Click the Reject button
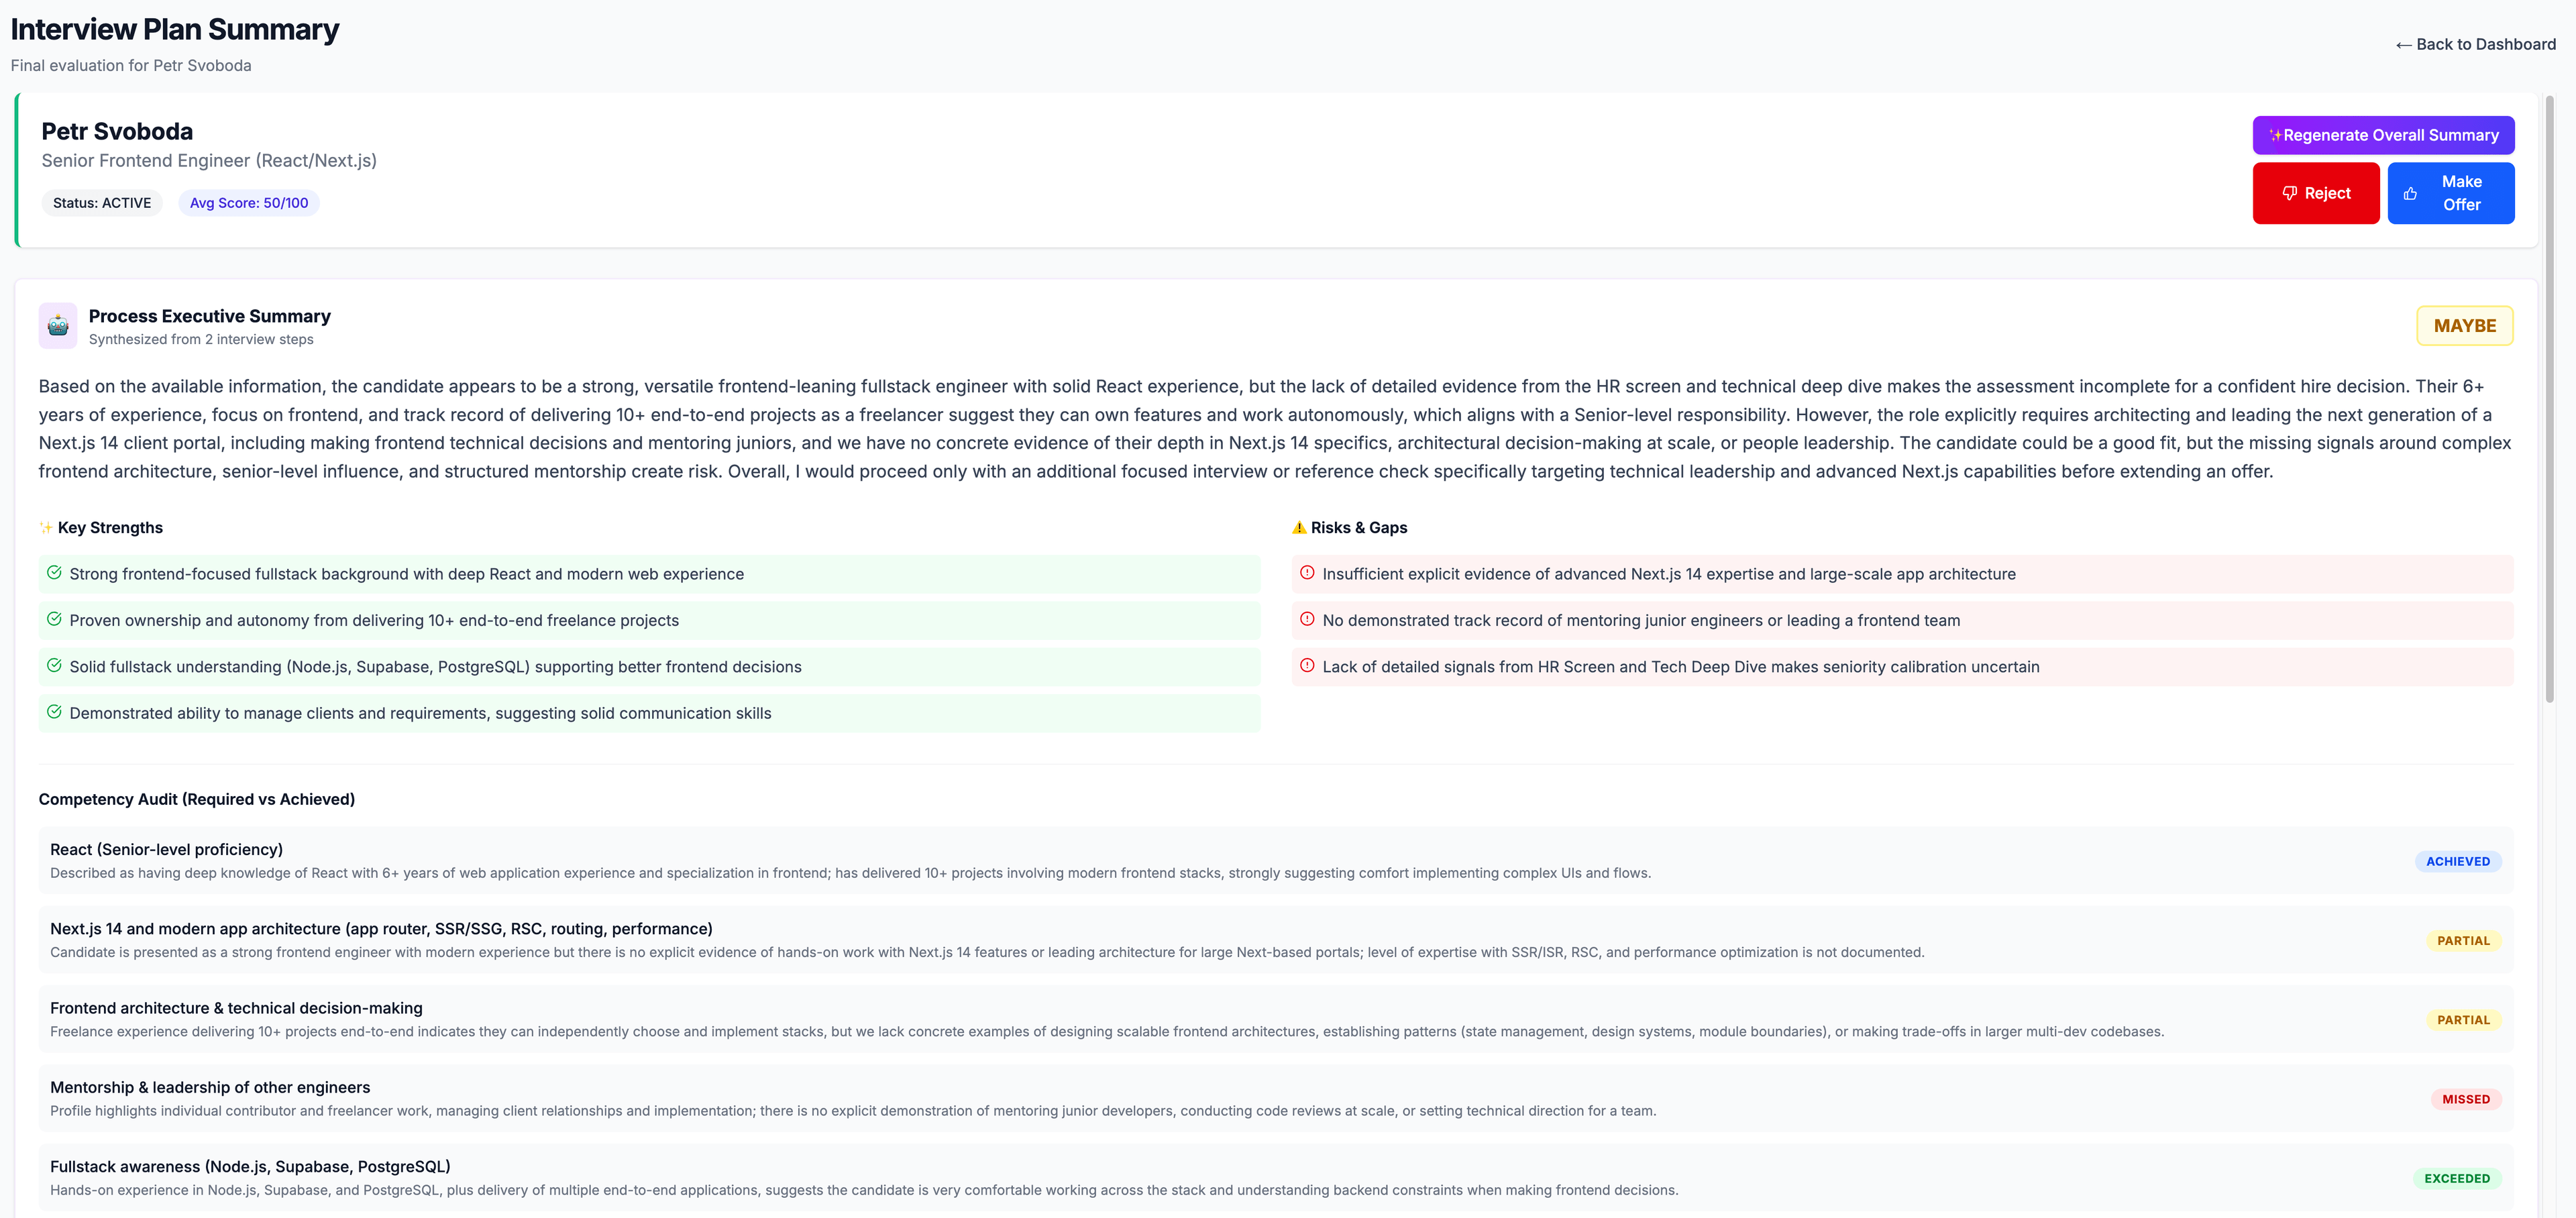Image resolution: width=2576 pixels, height=1218 pixels. [x=2316, y=193]
